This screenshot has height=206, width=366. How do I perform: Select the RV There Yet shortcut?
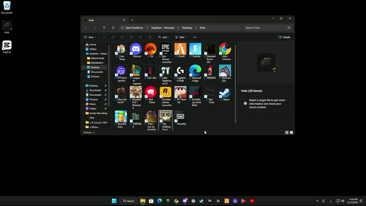click(180, 95)
